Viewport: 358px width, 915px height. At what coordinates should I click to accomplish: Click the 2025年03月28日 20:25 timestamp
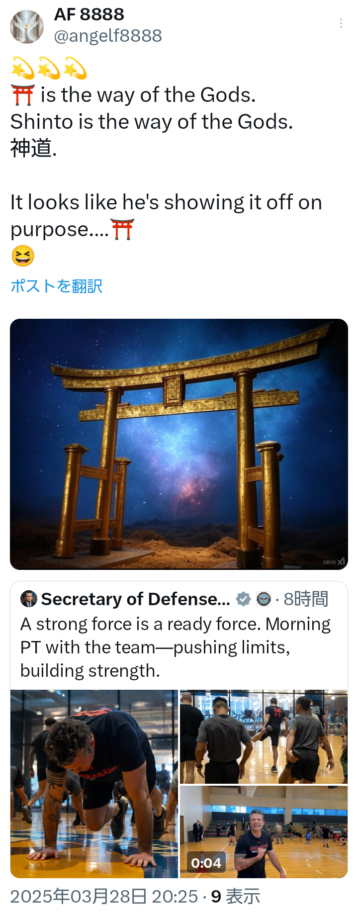pos(104,897)
